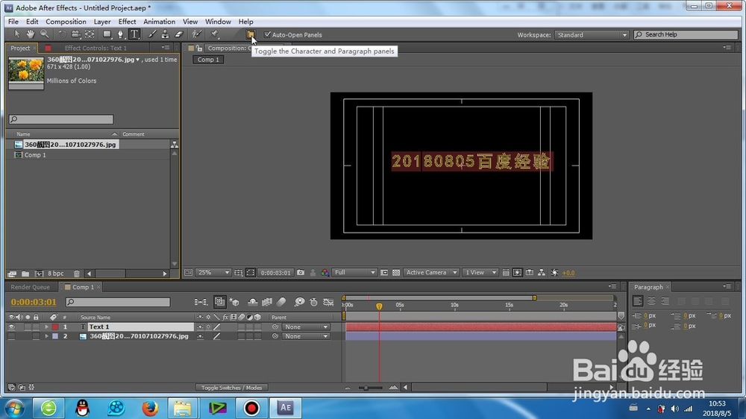Select the Roto Brush tool
The height and width of the screenshot is (419, 746).
[196, 34]
